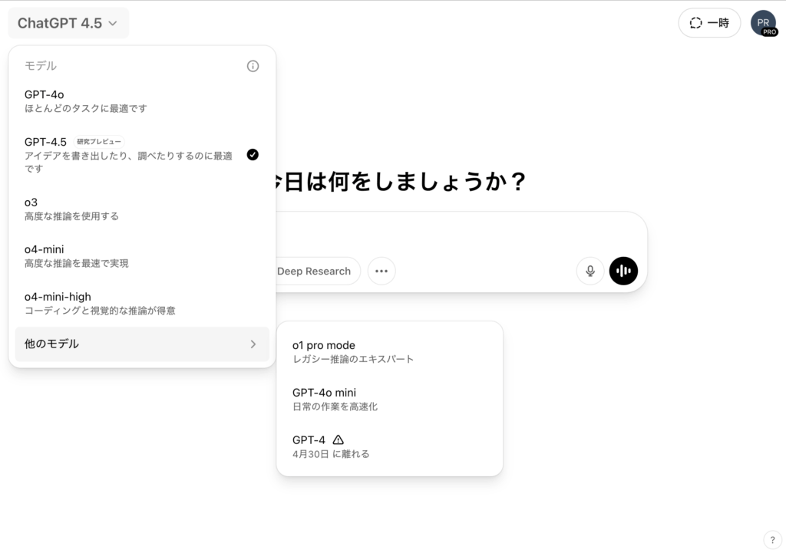Click the checkmark beside GPT-4.5

253,155
